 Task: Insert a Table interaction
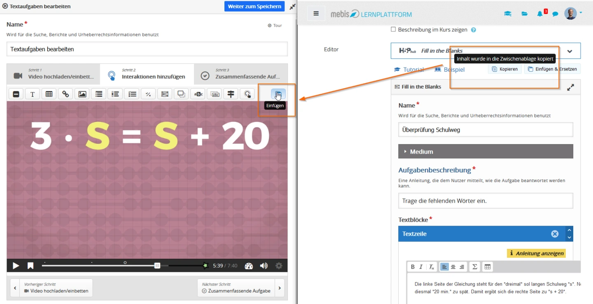point(49,94)
